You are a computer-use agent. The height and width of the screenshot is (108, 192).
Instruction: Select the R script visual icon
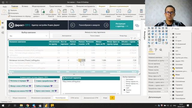point(166,40)
